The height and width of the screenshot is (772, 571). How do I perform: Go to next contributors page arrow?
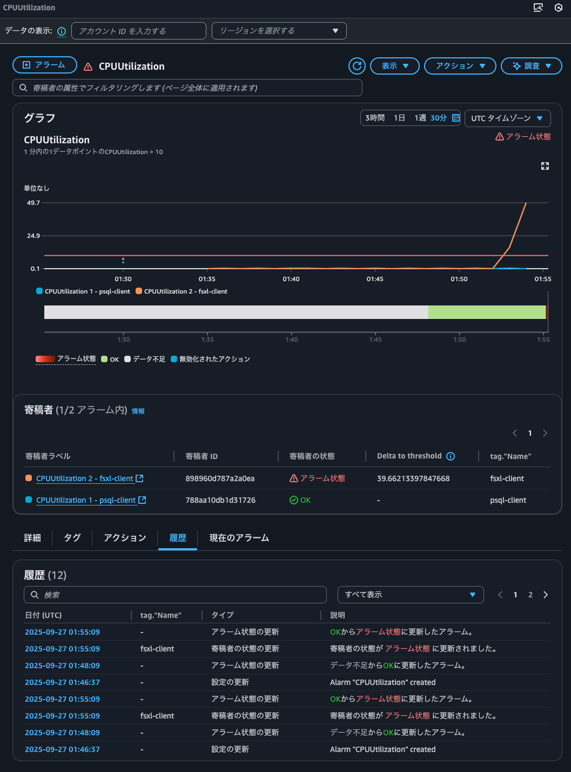point(545,433)
